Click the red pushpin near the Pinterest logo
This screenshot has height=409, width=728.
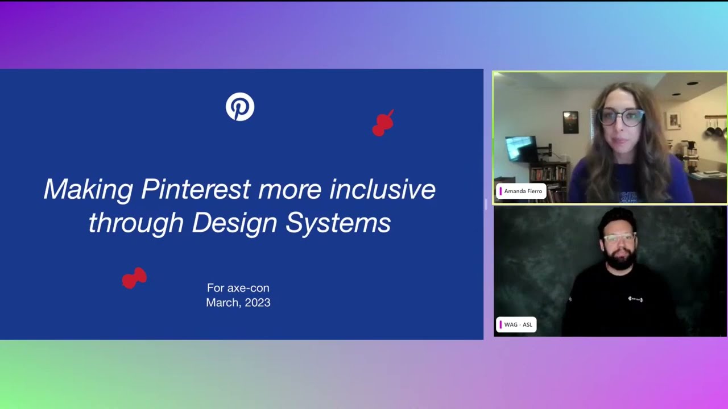(383, 123)
